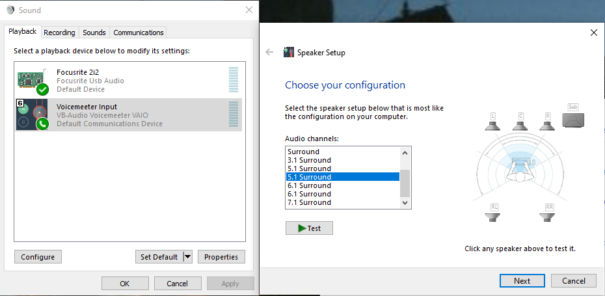Click the Voicemeeter Input volume level meter
The width and height of the screenshot is (605, 296).
(234, 114)
